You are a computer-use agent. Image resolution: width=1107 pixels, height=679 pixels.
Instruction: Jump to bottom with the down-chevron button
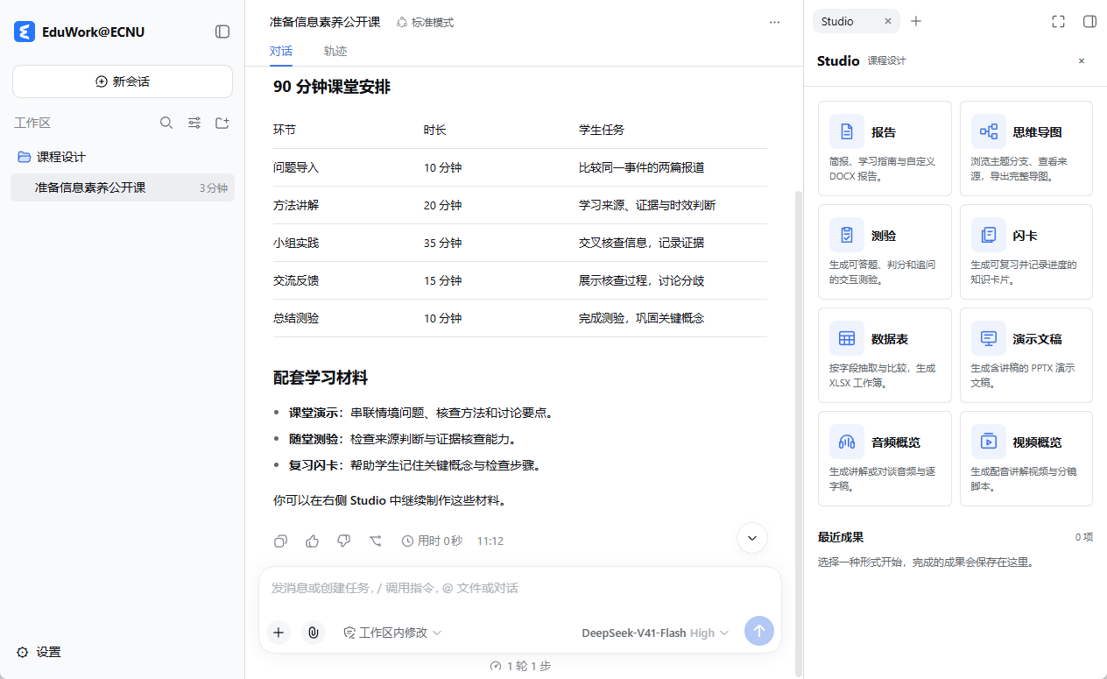[752, 538]
